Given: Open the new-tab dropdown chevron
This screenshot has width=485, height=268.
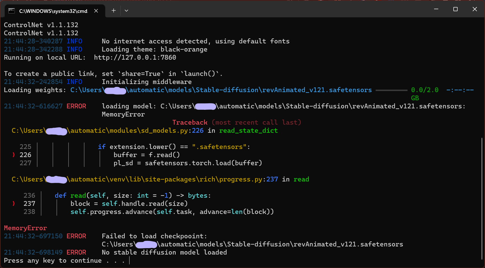Looking at the screenshot, I should pos(126,10).
